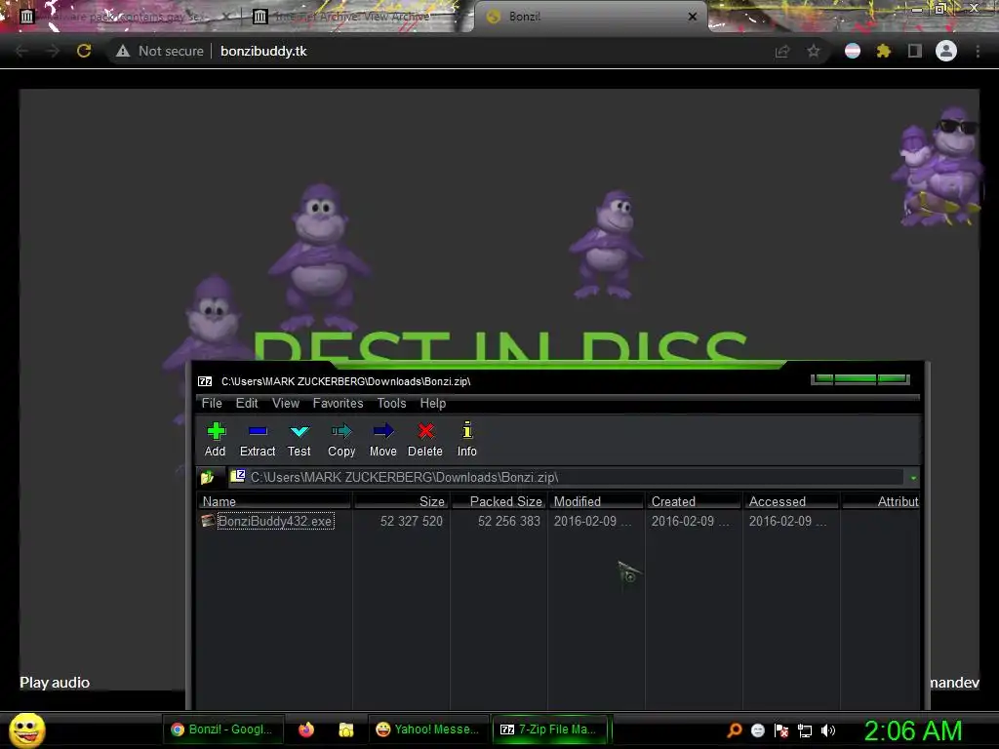
Task: Go up one folder level in 7-Zip
Action: [207, 477]
